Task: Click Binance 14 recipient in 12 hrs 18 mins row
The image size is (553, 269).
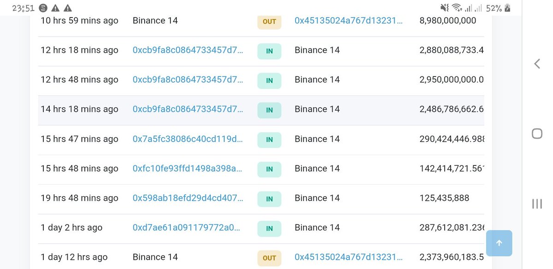Action: [x=317, y=50]
